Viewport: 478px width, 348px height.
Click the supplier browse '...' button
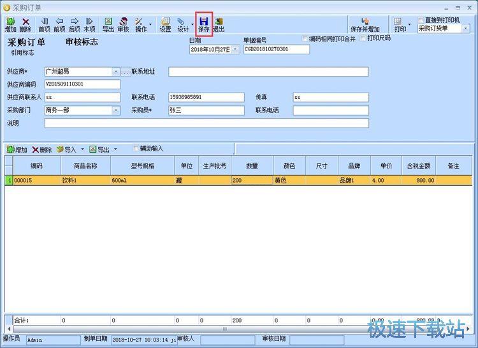click(126, 72)
